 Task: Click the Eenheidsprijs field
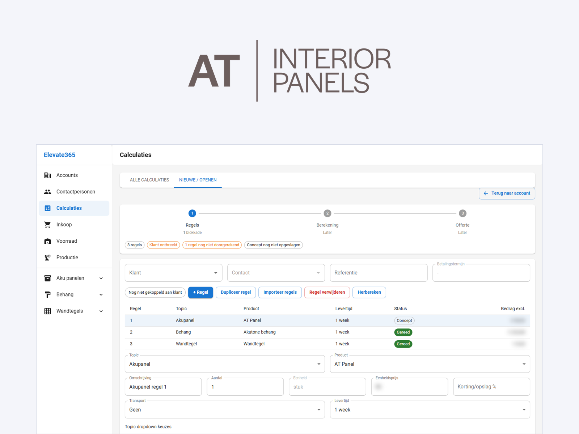[410, 387]
